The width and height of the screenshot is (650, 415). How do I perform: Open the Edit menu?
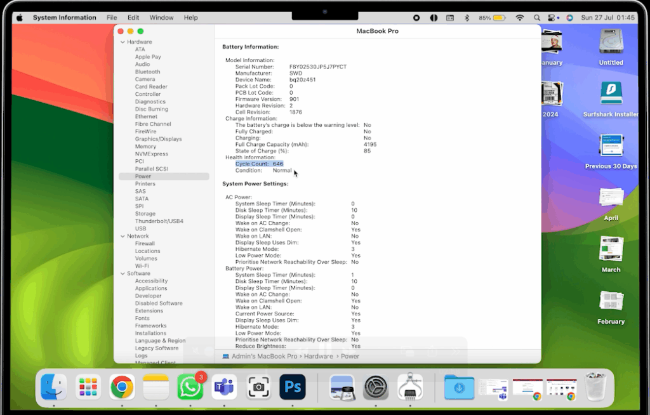133,18
